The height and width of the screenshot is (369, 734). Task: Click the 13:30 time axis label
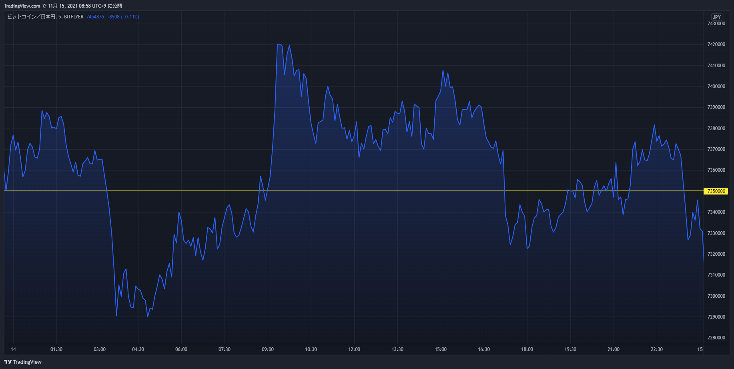397,349
